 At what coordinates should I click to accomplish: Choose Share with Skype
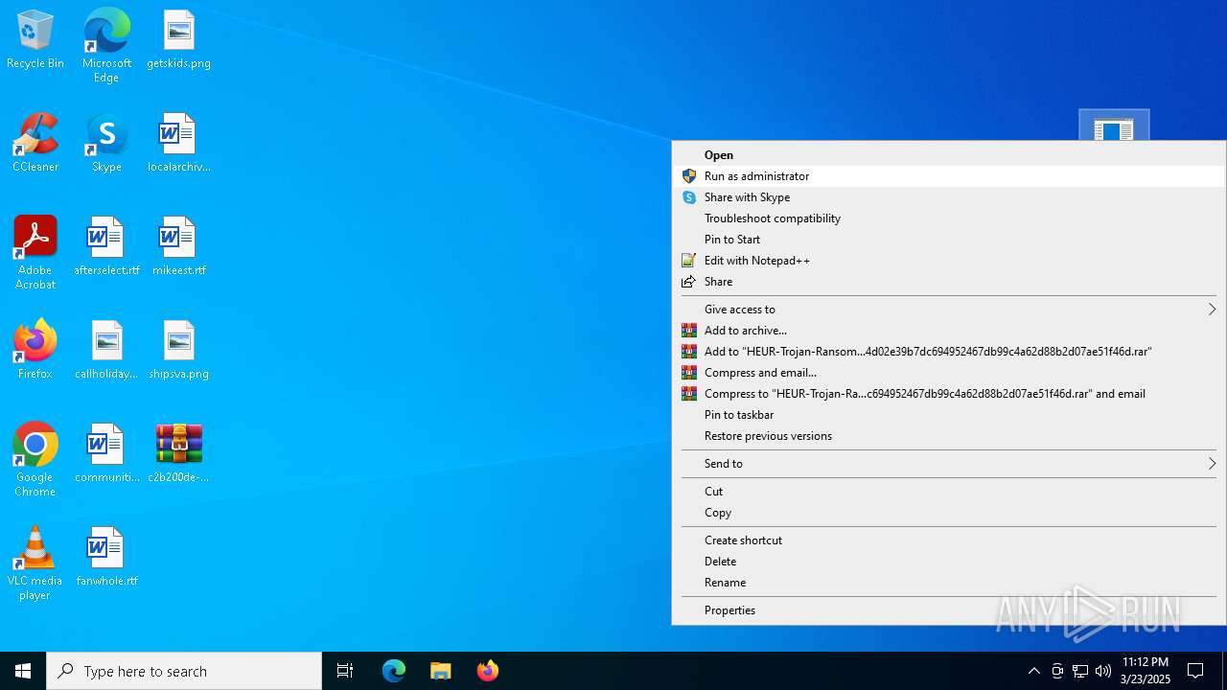[x=948, y=197]
